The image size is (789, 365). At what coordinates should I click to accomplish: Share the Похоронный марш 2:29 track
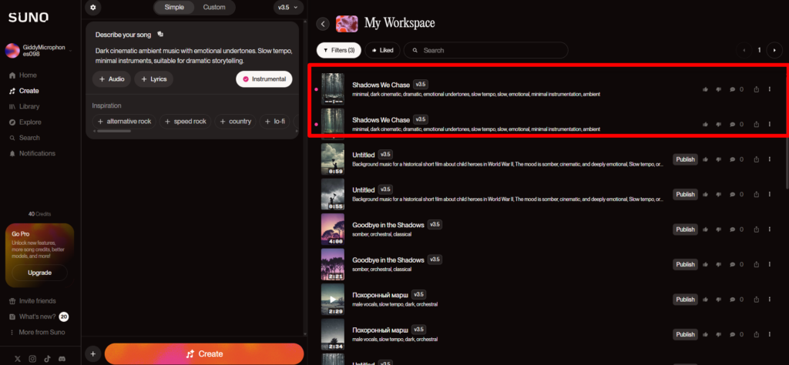[756, 299]
